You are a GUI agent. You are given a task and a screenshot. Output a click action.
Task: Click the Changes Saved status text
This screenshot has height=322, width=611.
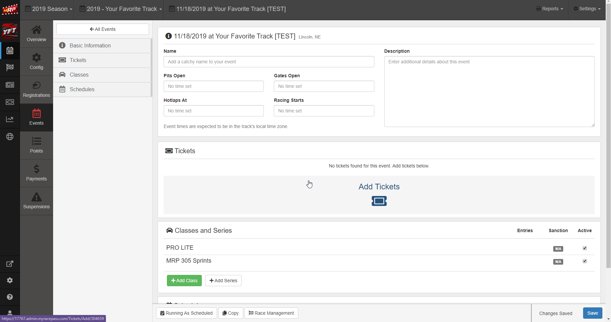pos(556,313)
